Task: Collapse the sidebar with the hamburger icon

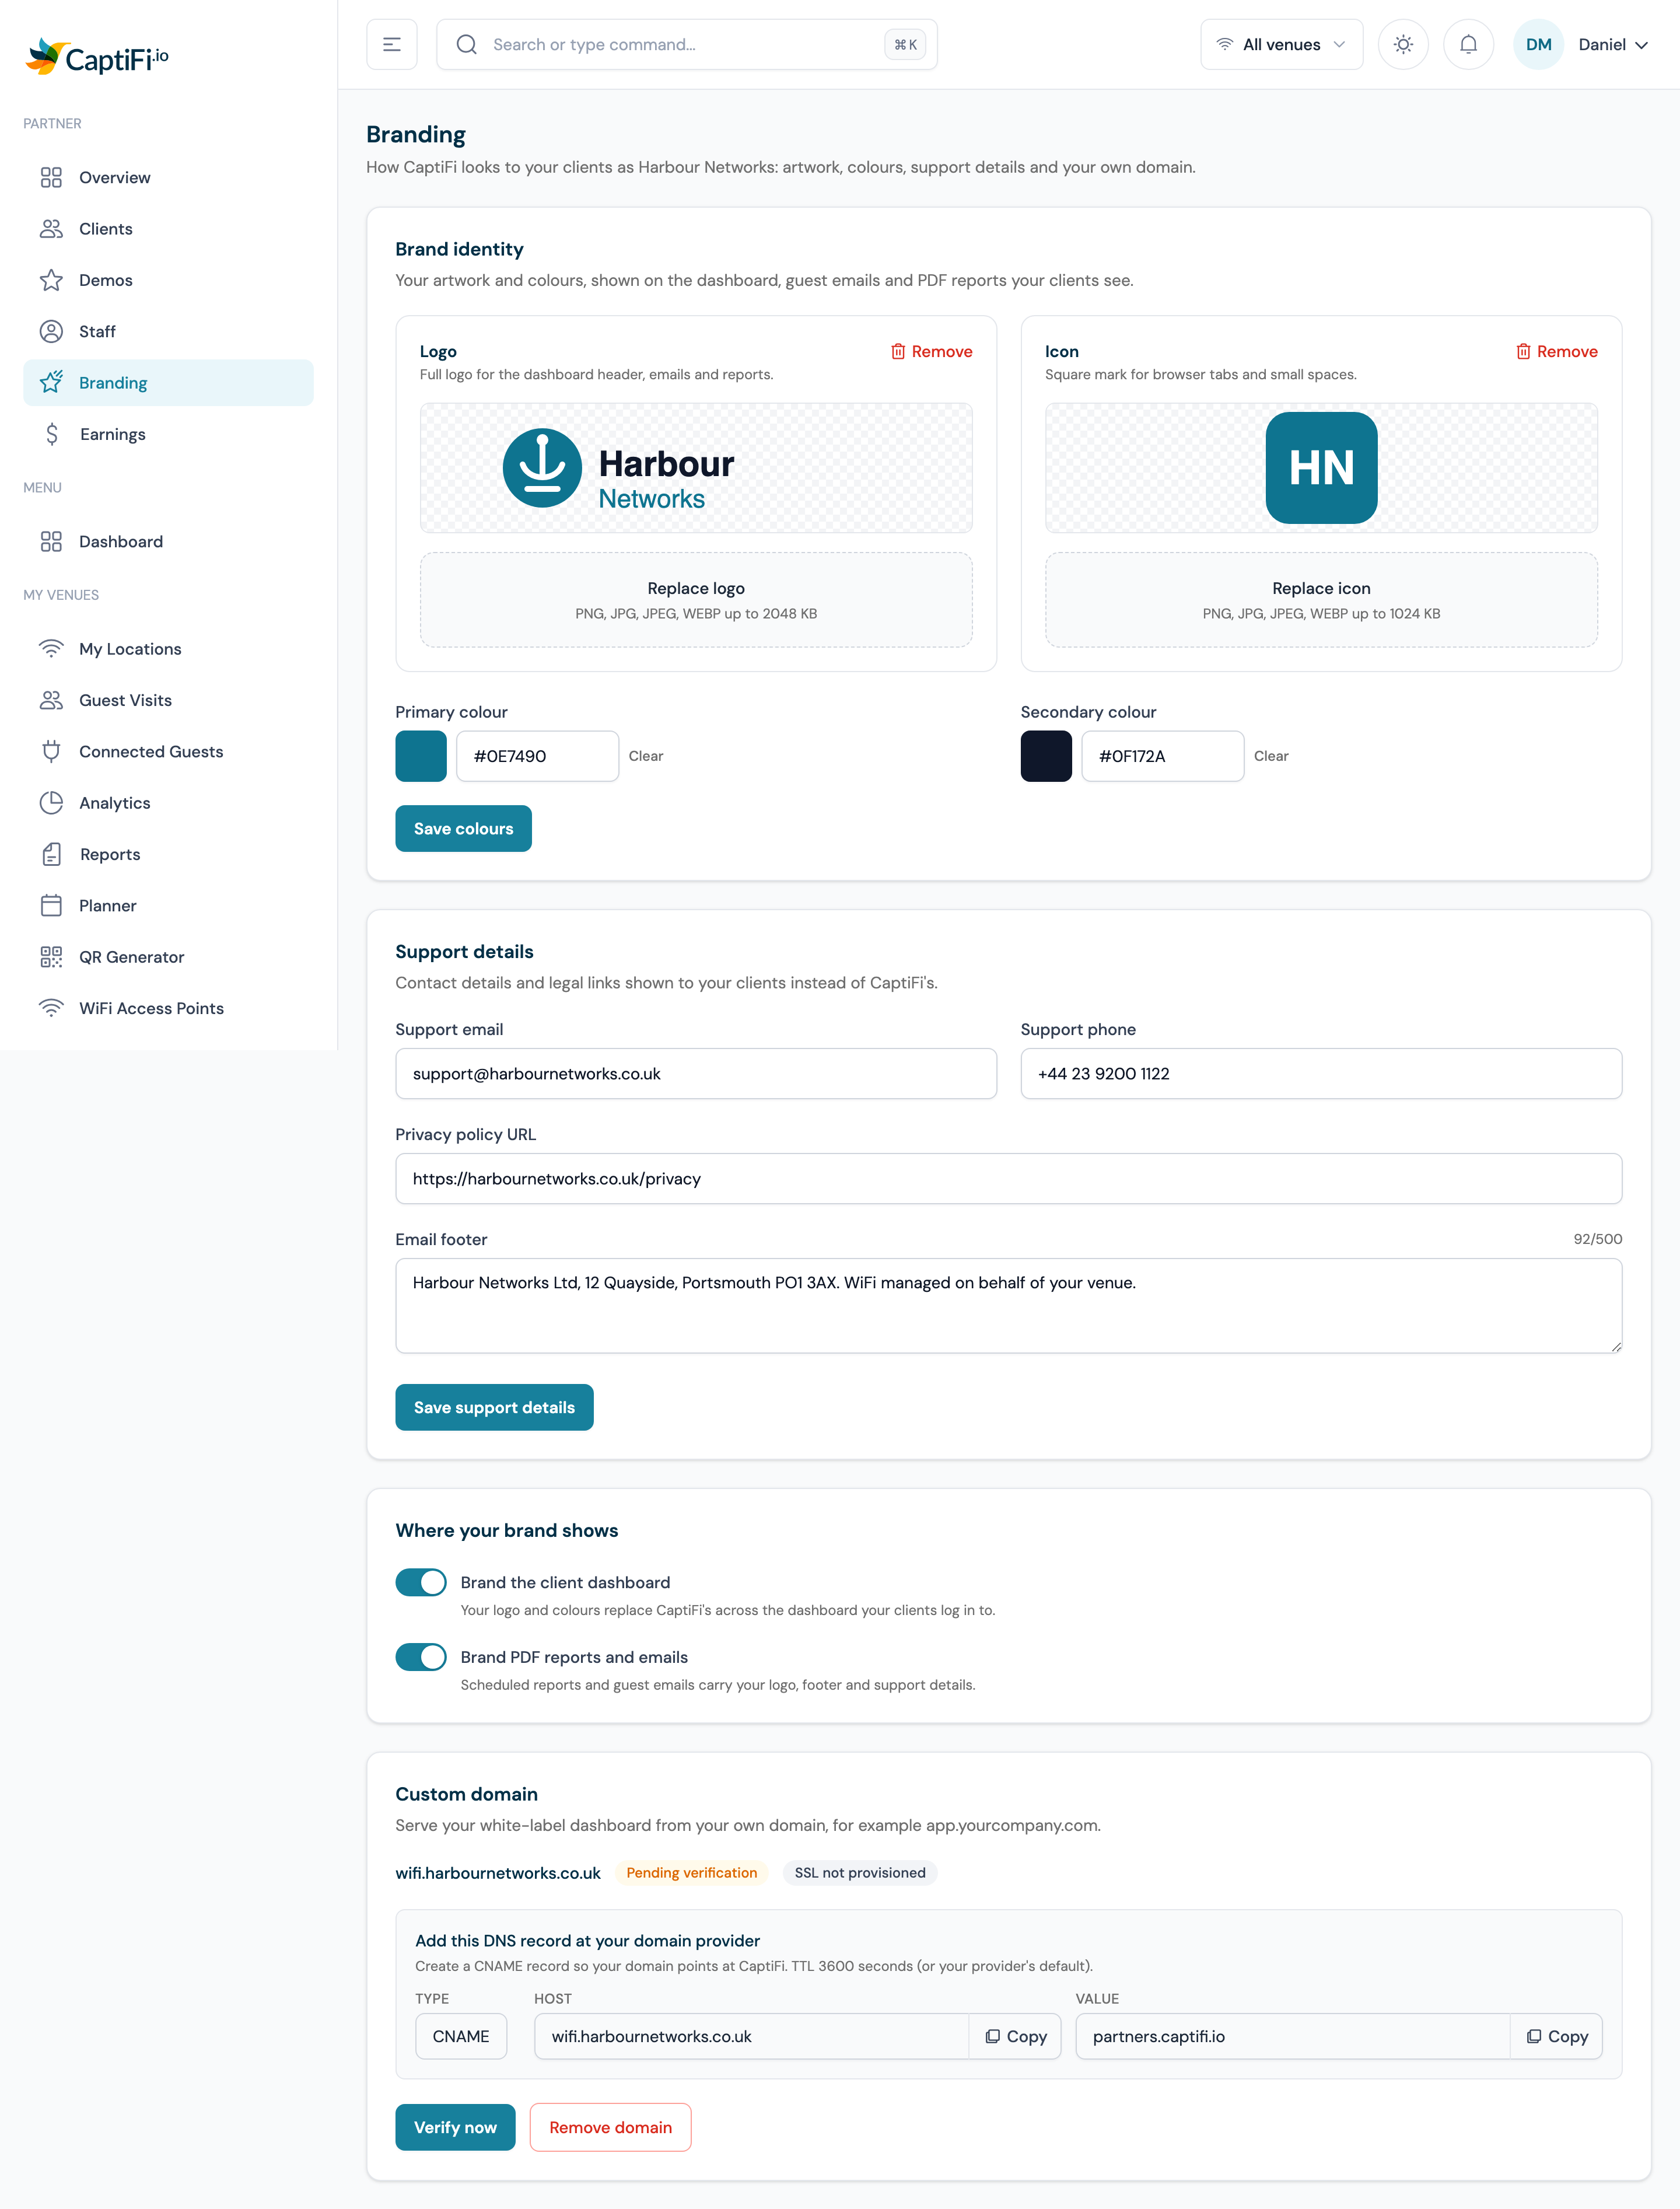Action: [x=392, y=45]
